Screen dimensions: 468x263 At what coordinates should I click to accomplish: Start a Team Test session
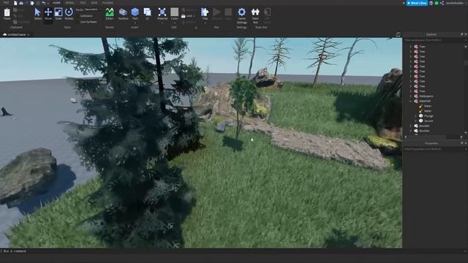255,15
